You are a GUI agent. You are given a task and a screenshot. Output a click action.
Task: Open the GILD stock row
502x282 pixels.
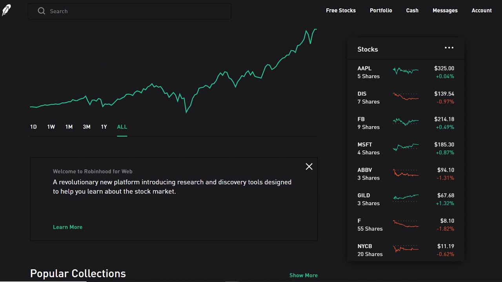(406, 199)
